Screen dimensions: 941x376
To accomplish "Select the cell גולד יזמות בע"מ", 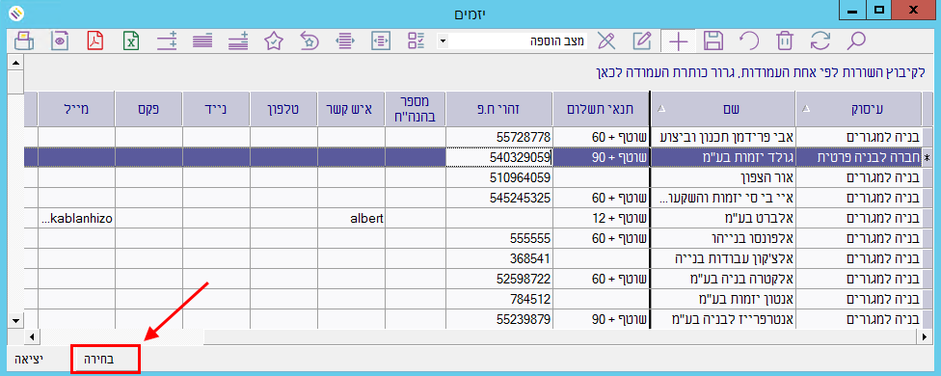I will (x=722, y=157).
